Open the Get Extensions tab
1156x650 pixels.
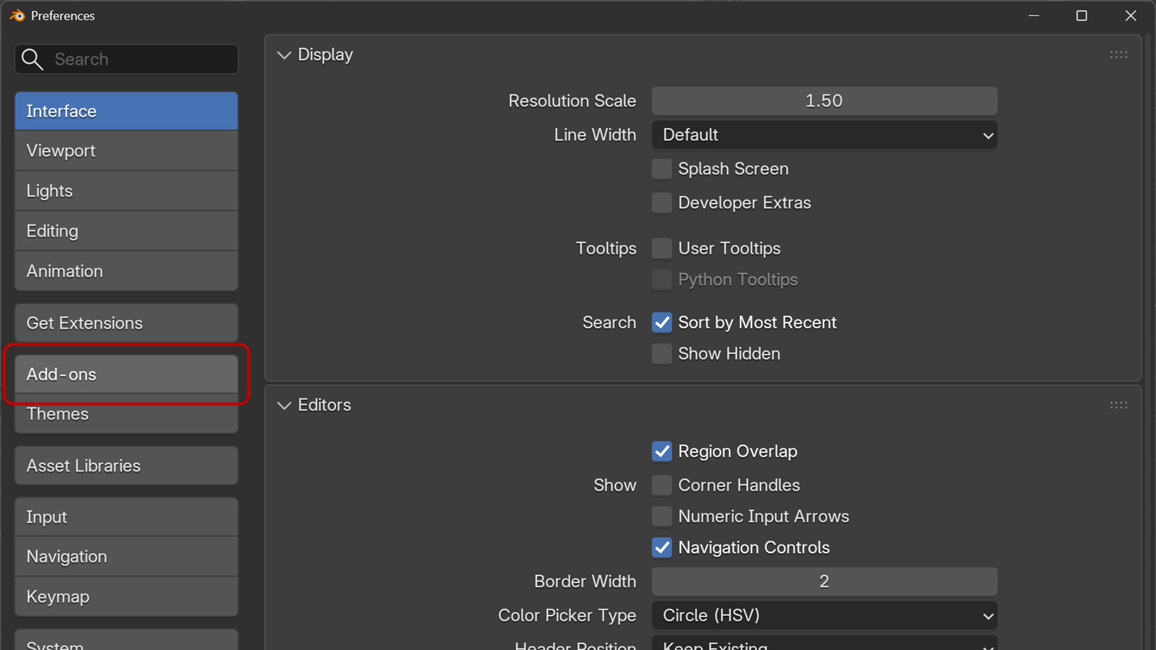pos(126,323)
